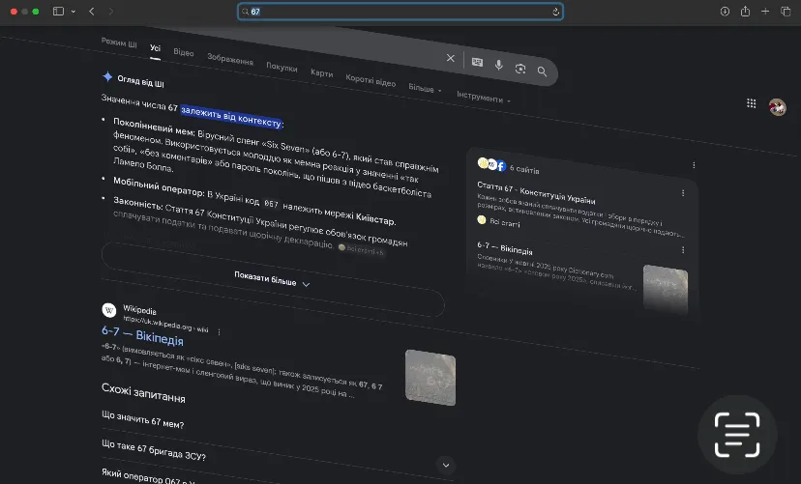Image resolution: width=801 pixels, height=484 pixels.
Task: Click highlighted text залежить від контексту
Action: tap(231, 116)
